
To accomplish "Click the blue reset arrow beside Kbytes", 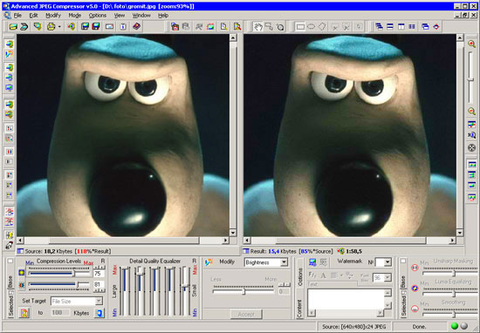I will [x=99, y=313].
